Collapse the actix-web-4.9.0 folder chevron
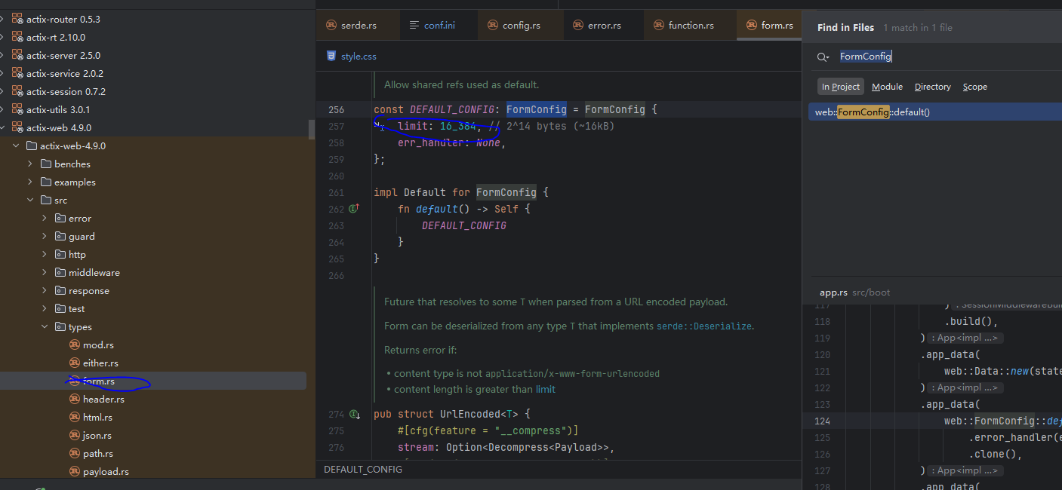Image resolution: width=1062 pixels, height=490 pixels. (x=16, y=145)
